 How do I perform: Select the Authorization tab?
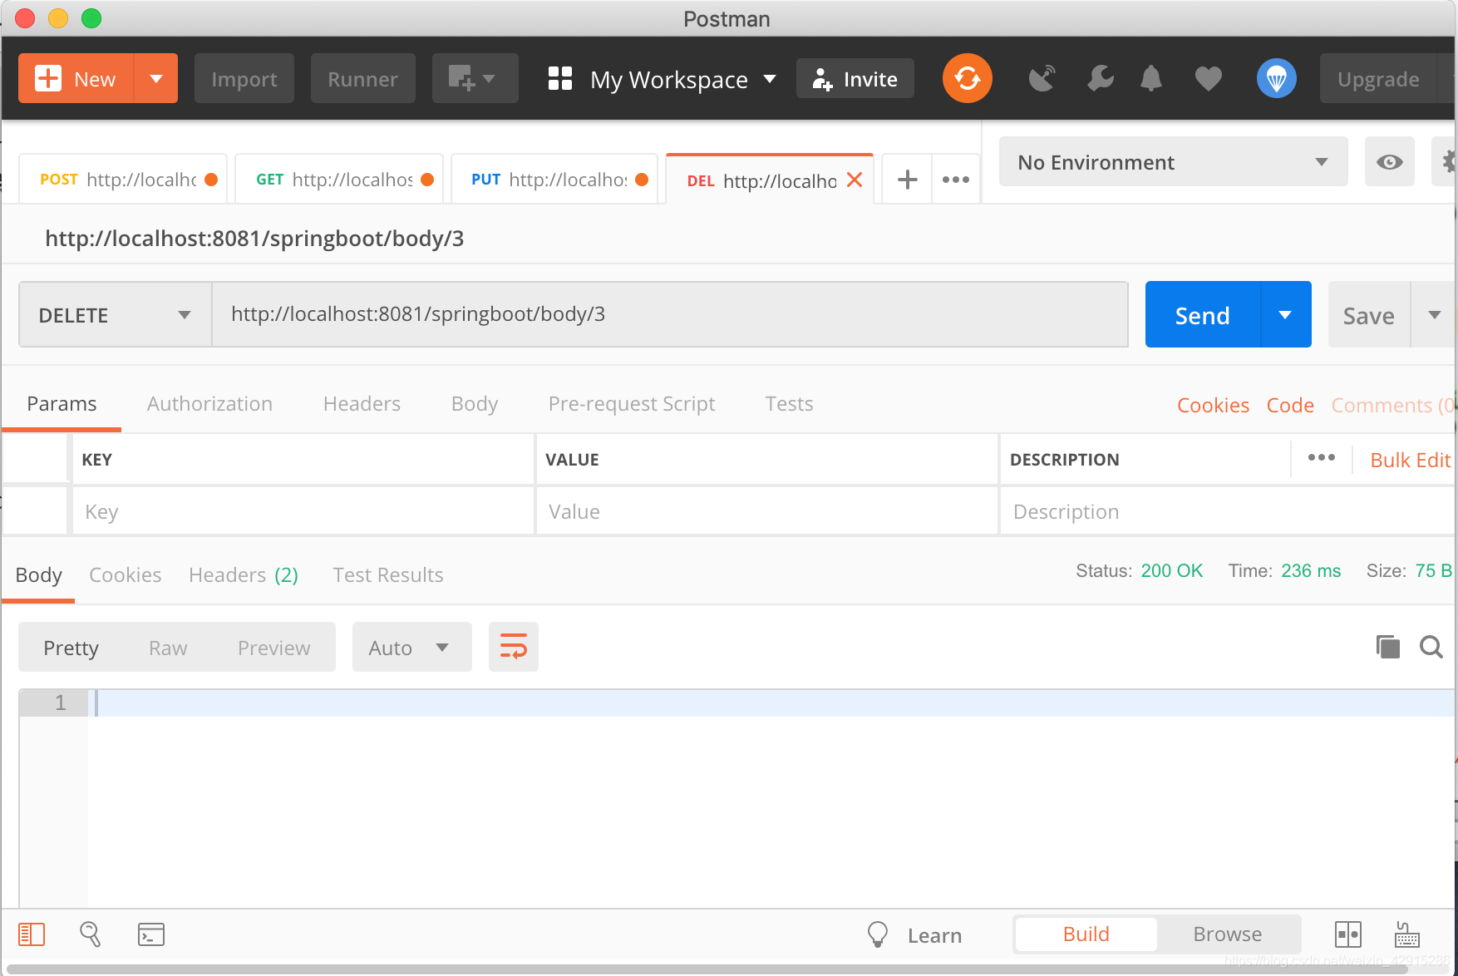(x=209, y=404)
